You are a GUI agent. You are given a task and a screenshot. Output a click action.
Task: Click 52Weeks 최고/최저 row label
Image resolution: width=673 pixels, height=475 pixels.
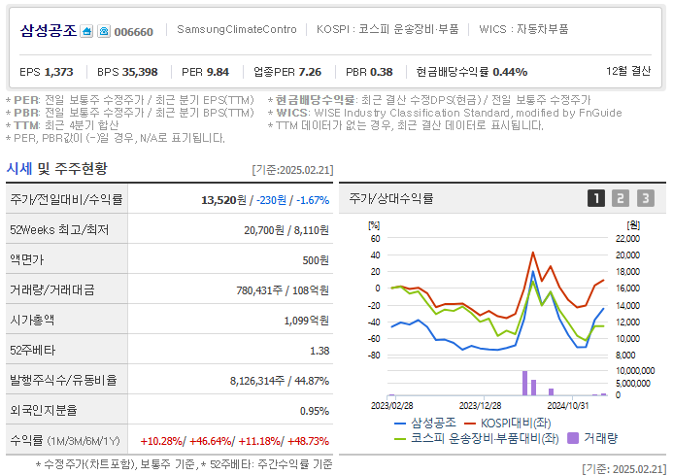(x=59, y=230)
